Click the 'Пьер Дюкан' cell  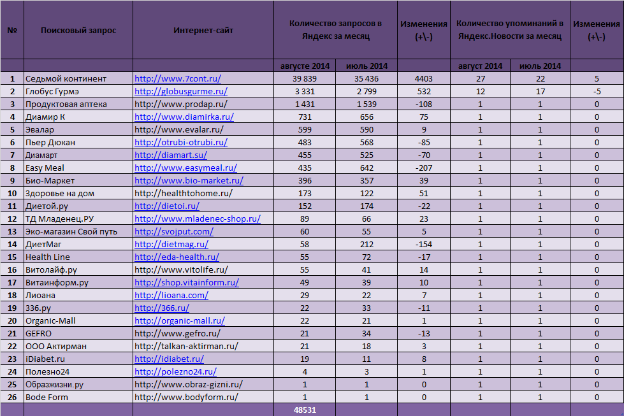78,142
